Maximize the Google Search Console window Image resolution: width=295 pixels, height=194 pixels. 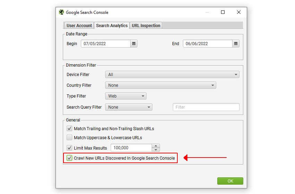223,12
